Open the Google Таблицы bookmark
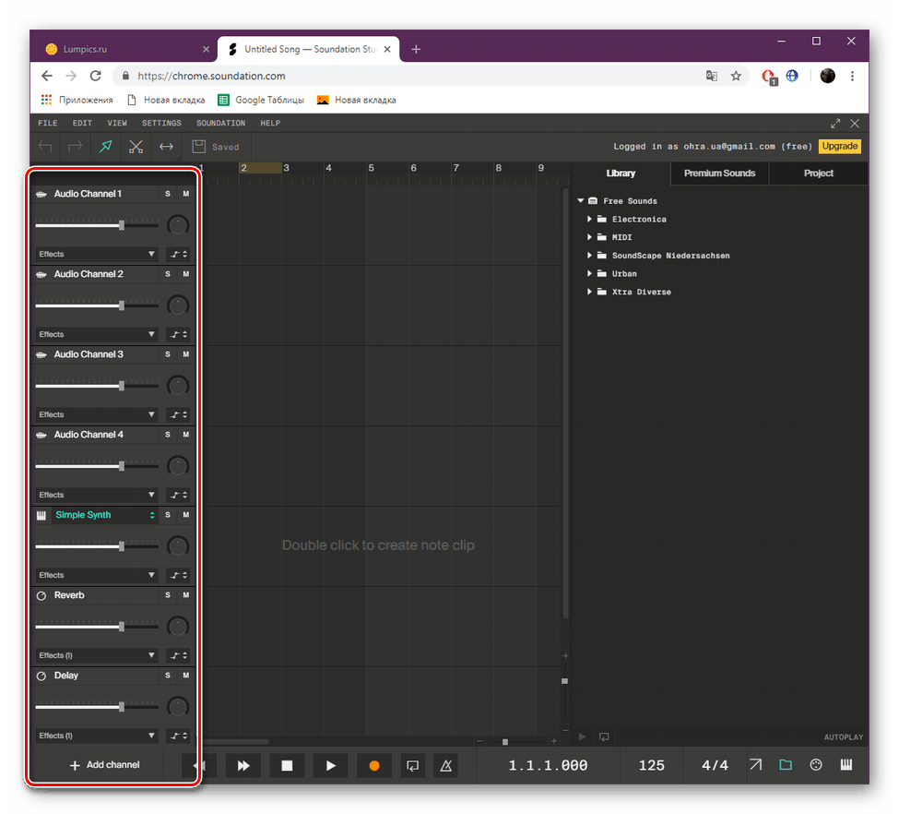 261,100
